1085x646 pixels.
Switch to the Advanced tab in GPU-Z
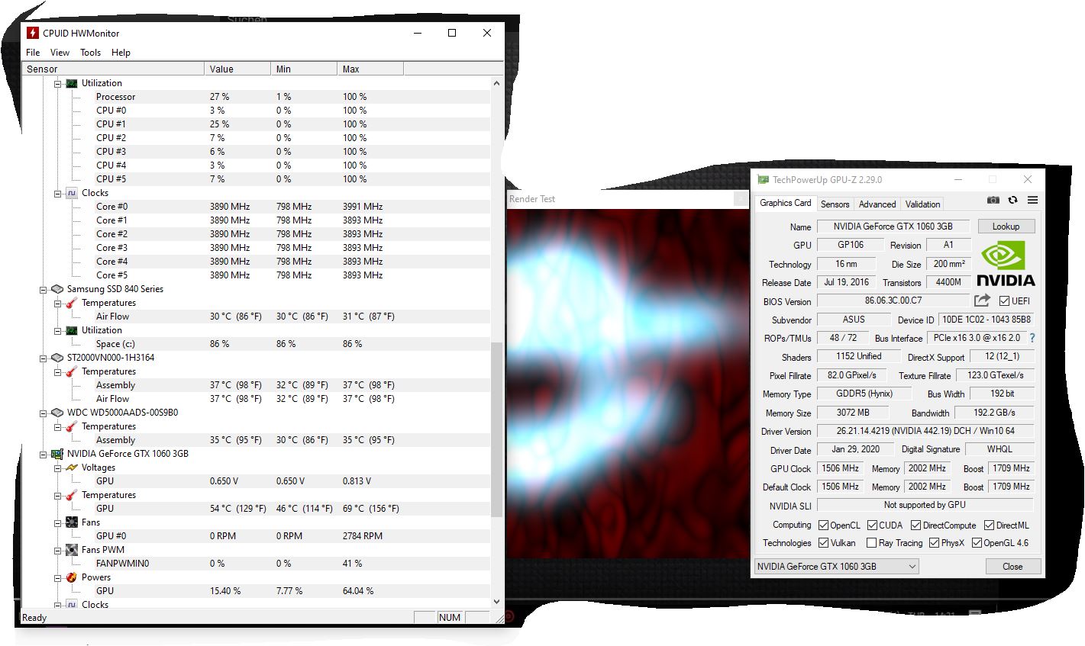coord(877,204)
